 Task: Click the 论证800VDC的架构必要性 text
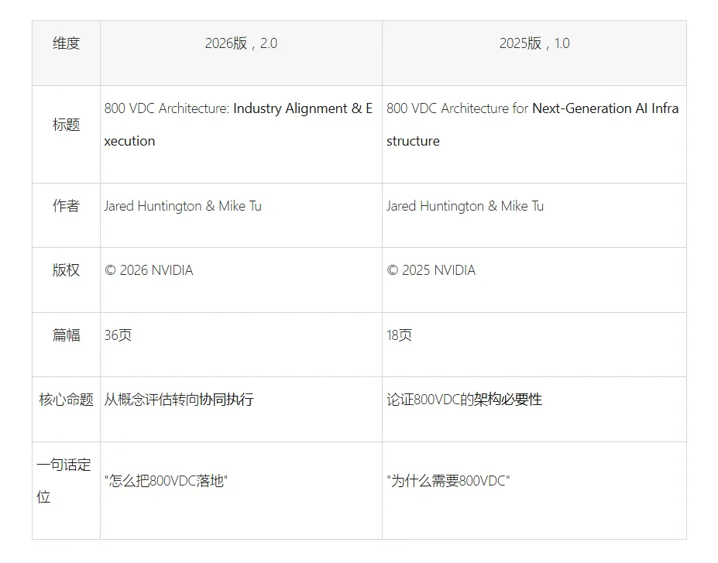click(x=464, y=400)
